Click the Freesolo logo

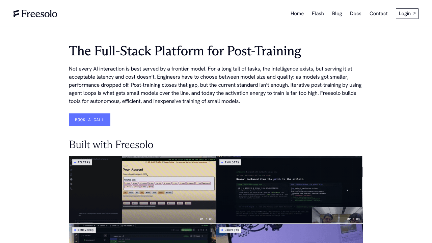tap(35, 13)
